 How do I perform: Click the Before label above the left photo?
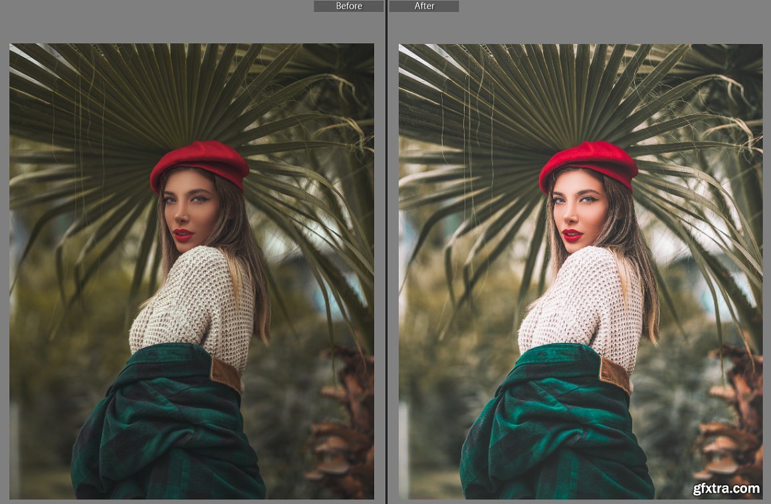pos(348,6)
